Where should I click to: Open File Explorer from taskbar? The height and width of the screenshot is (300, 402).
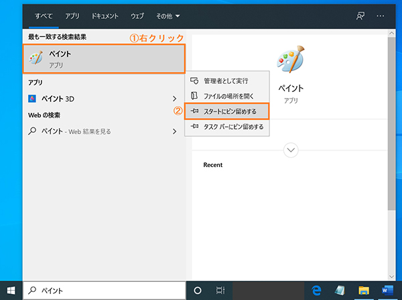coord(364,291)
